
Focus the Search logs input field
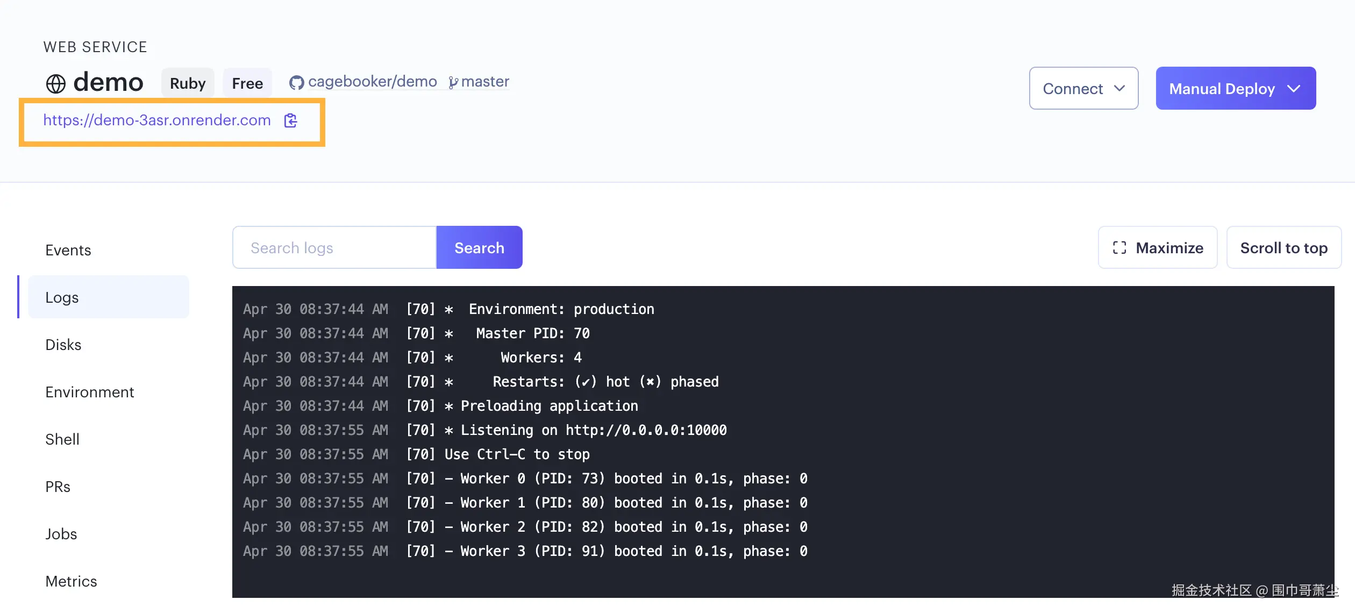tap(334, 248)
